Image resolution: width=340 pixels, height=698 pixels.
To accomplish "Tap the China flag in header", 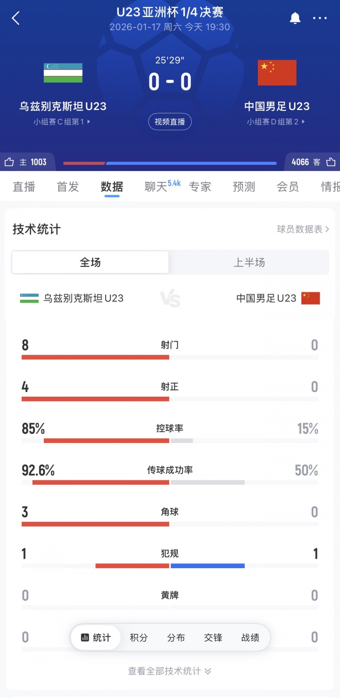I will click(x=277, y=73).
